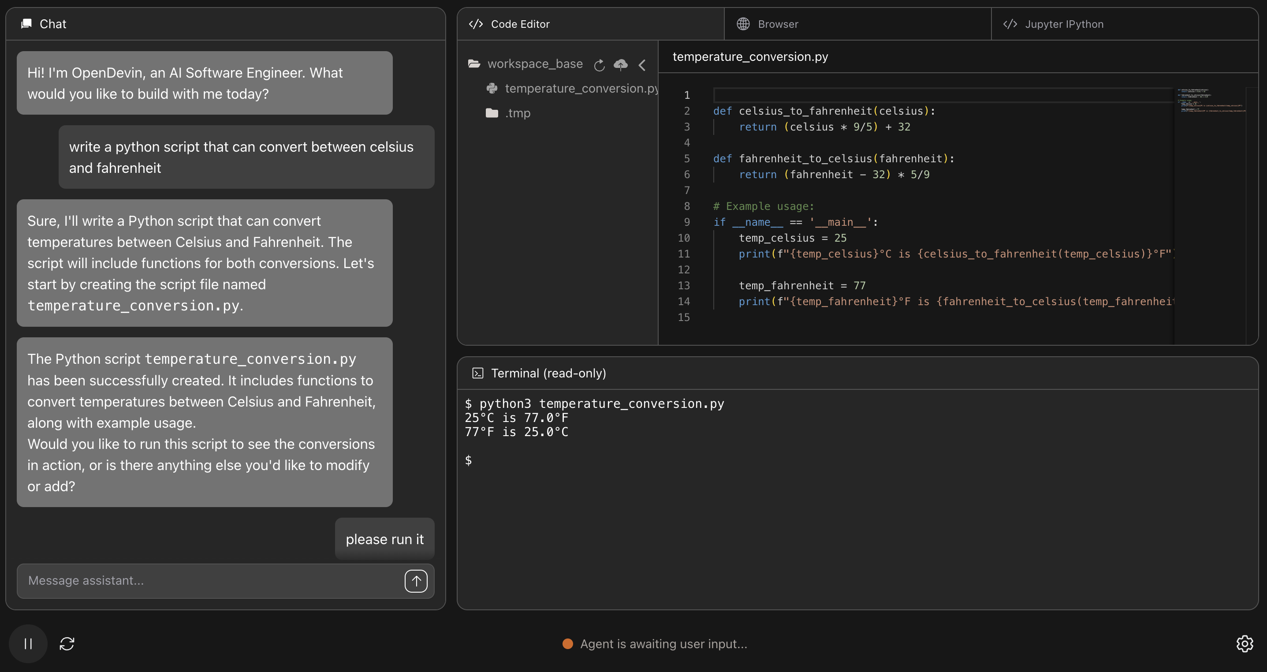Click the Message assistant input field

(x=212, y=581)
